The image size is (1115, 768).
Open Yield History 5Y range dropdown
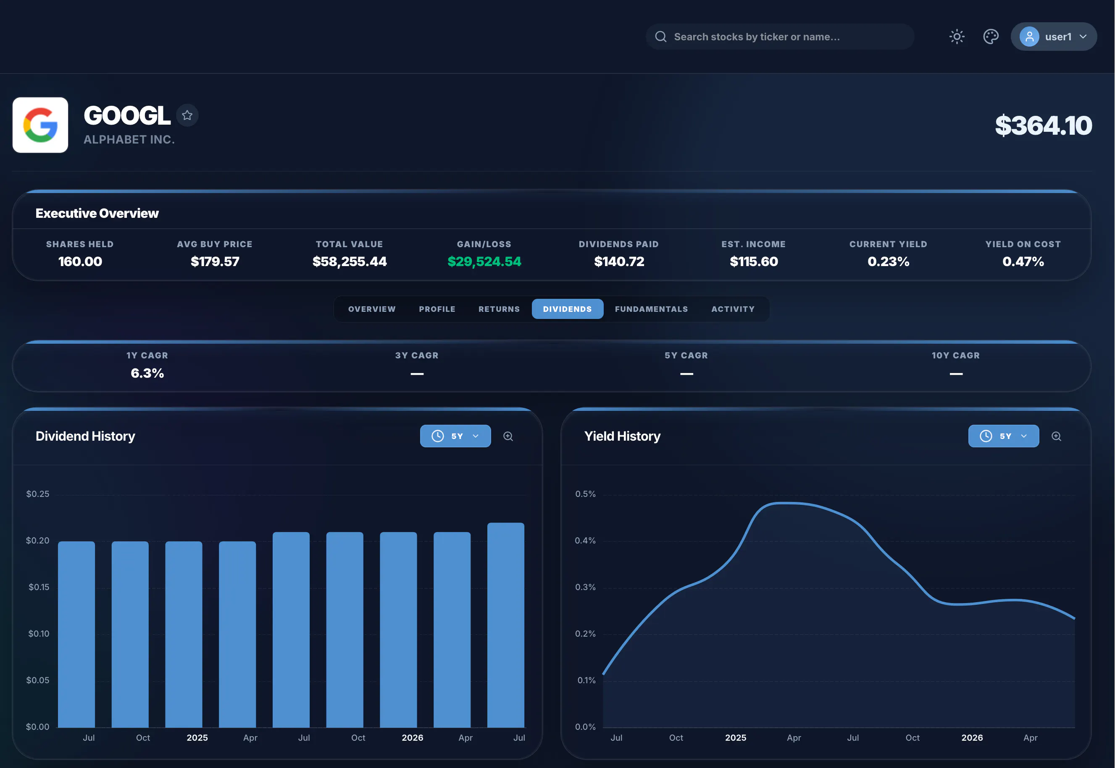[x=1004, y=436]
